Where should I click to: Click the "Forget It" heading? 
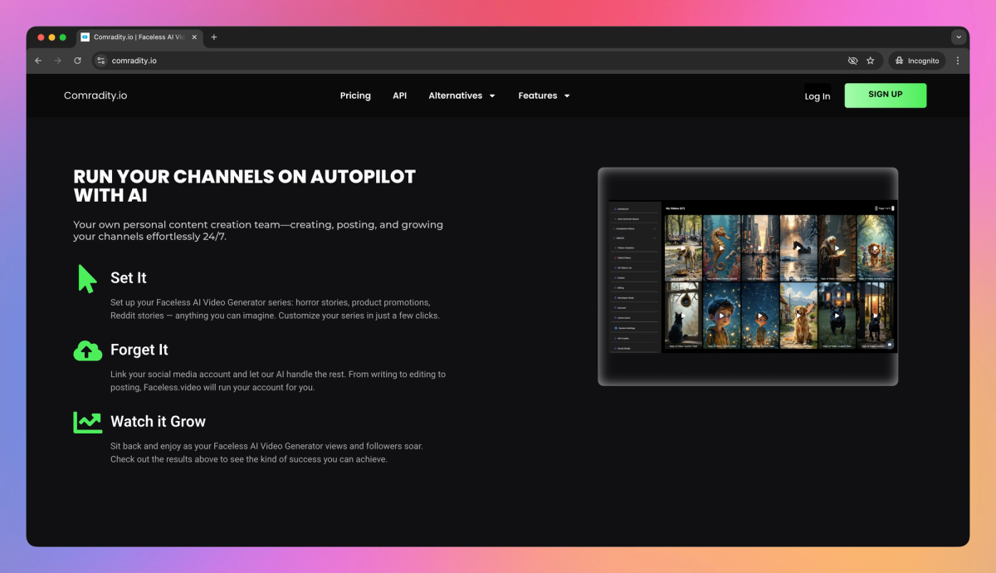pos(139,350)
